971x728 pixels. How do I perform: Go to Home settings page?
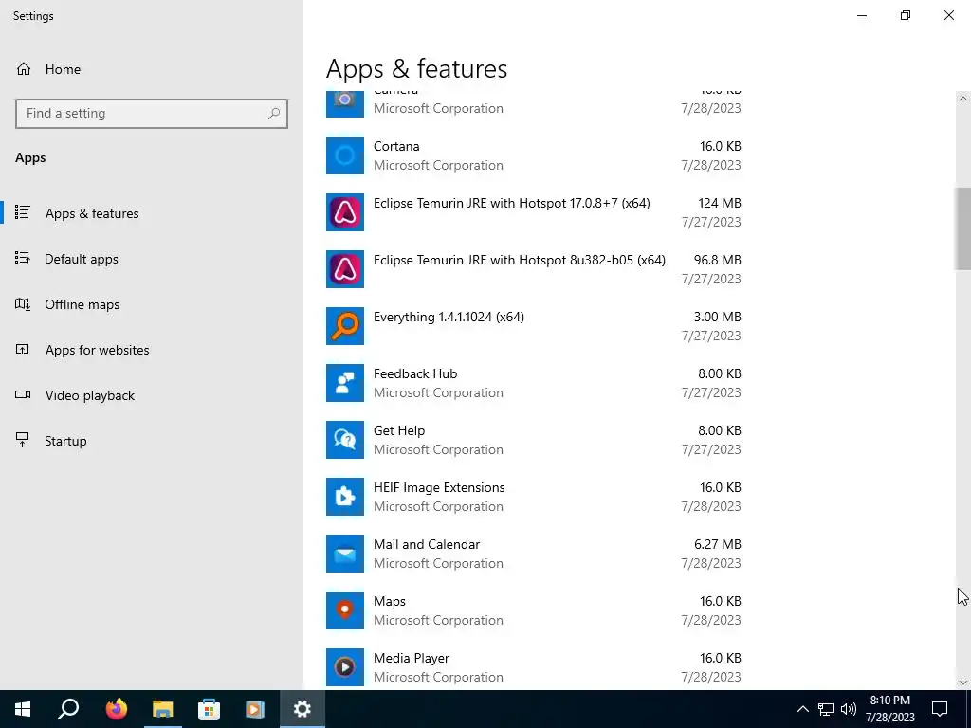pyautogui.click(x=152, y=68)
